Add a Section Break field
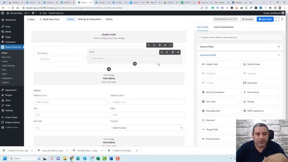 (260, 64)
